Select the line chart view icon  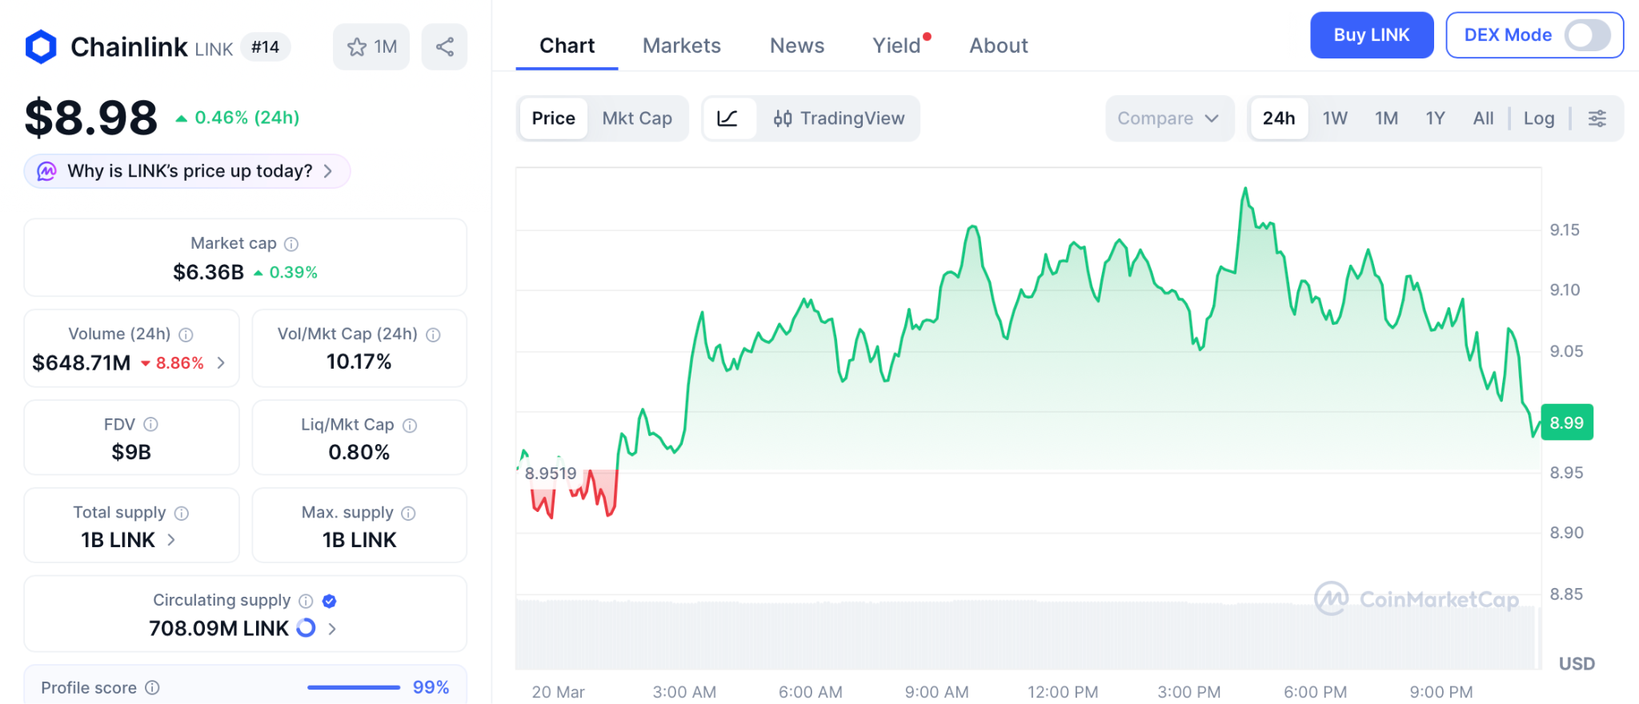point(727,118)
